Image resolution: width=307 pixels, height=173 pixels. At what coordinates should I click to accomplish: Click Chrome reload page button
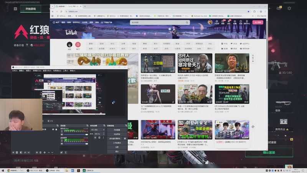tap(61, 12)
